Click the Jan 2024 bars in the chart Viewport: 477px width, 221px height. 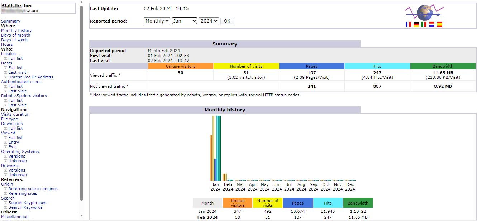click(x=215, y=148)
